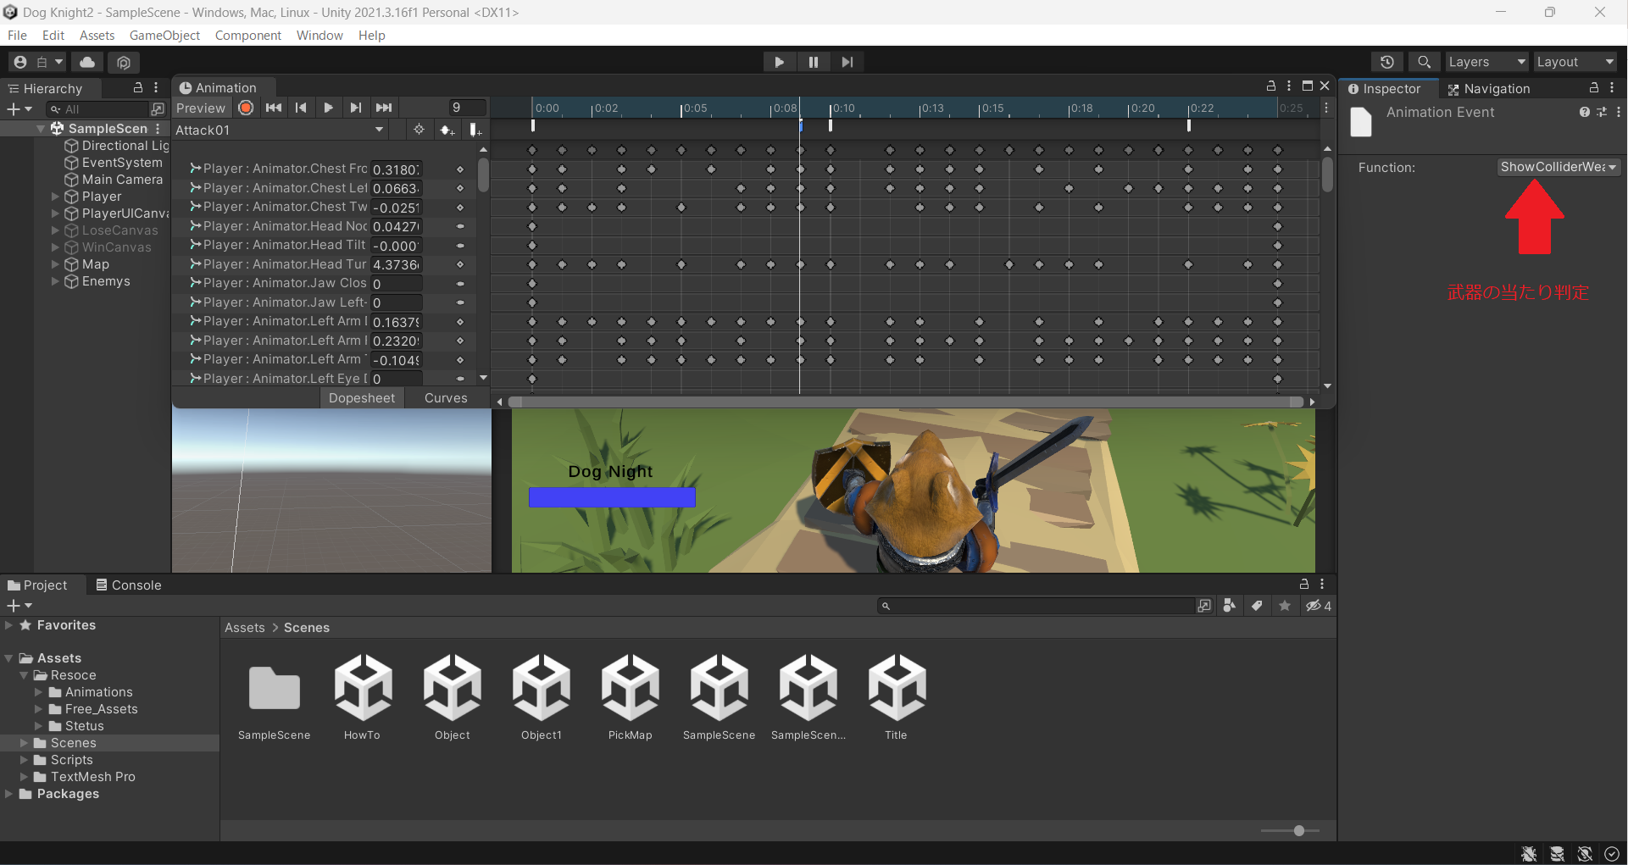Toggle Project hidden packages visibility
The width and height of the screenshot is (1628, 865).
pyautogui.click(x=1318, y=606)
